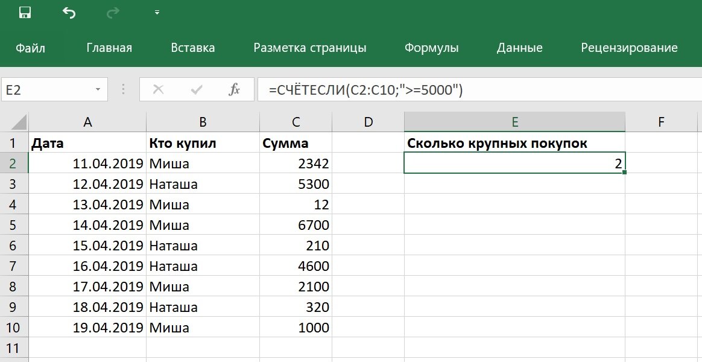This screenshot has width=702, height=362.
Task: Select column C header
Action: point(296,121)
